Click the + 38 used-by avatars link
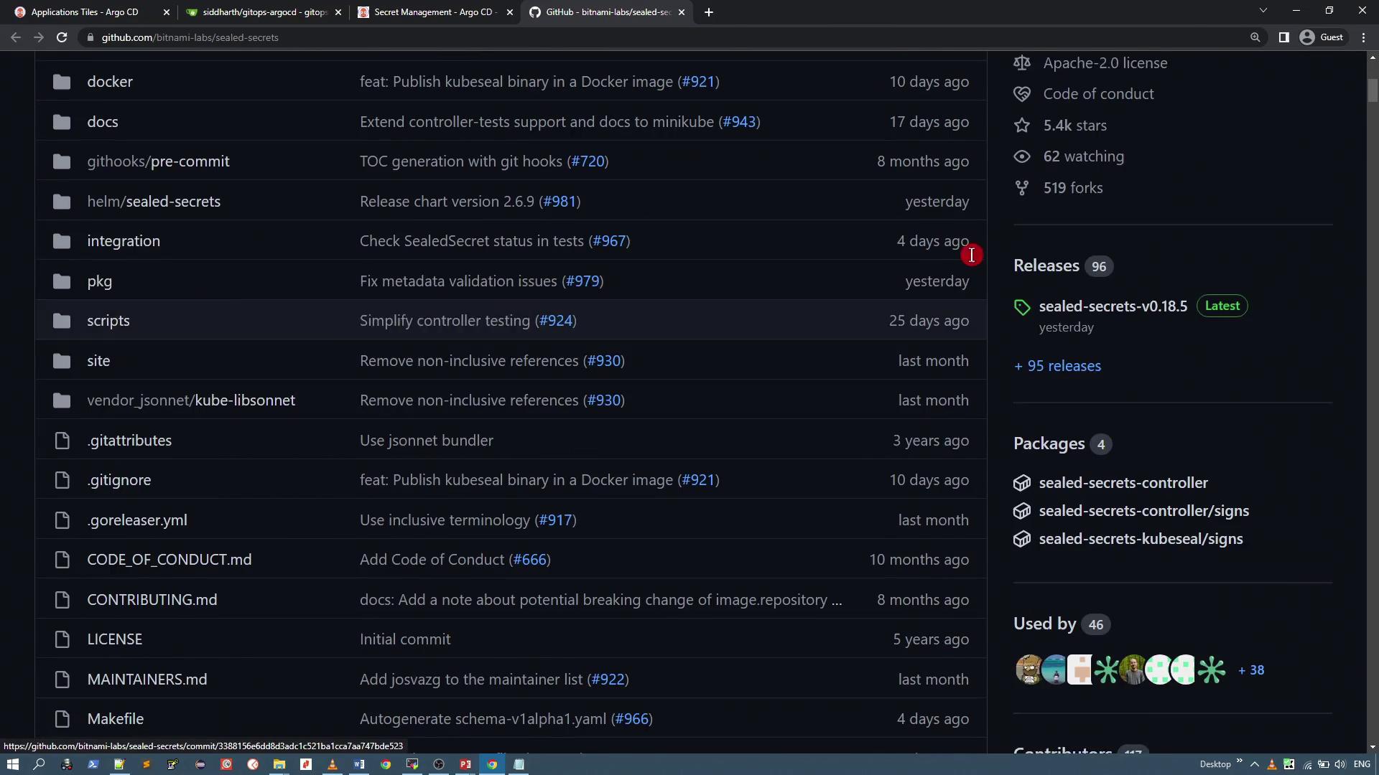The width and height of the screenshot is (1379, 775). (1251, 670)
